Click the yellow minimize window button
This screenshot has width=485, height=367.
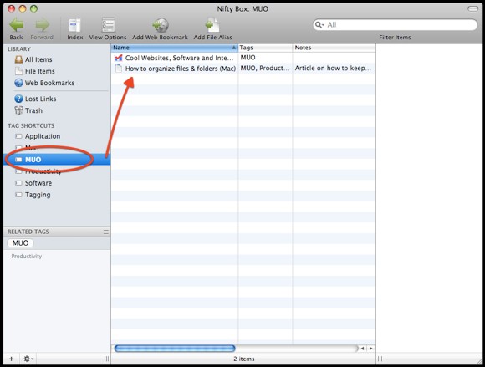point(23,8)
